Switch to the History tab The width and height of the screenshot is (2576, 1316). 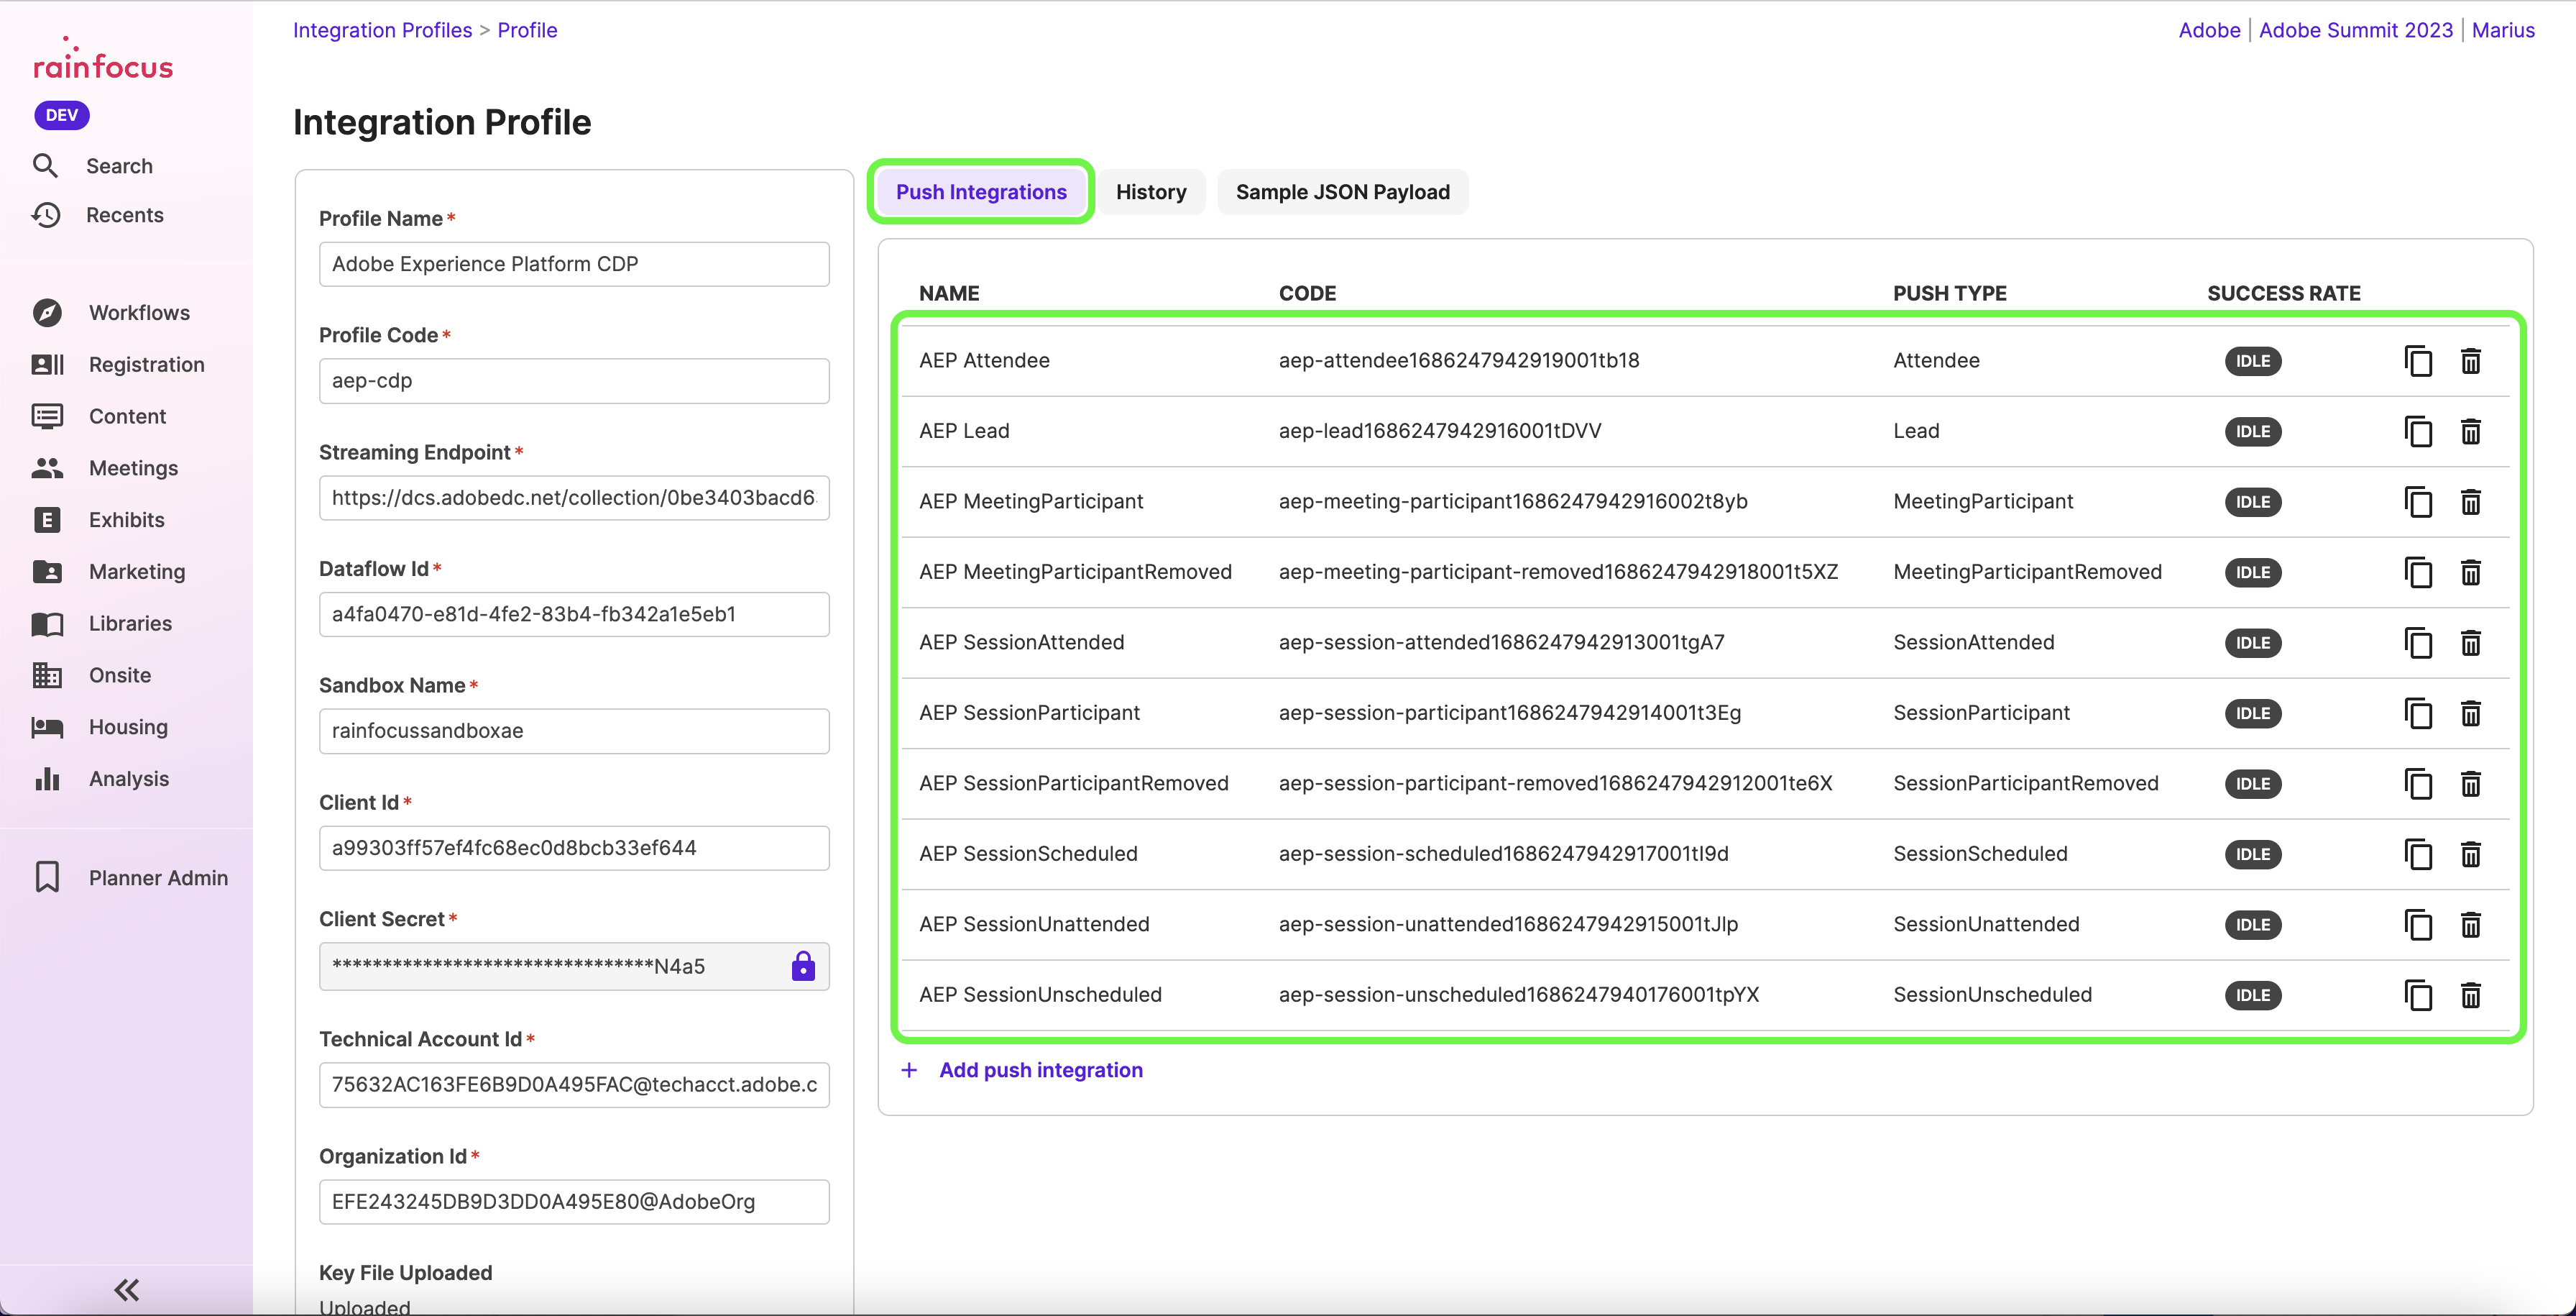tap(1151, 192)
